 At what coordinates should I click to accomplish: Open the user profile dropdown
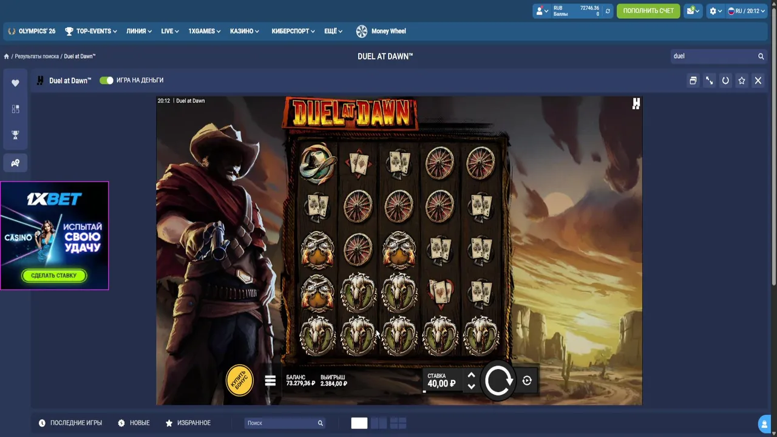(541, 11)
